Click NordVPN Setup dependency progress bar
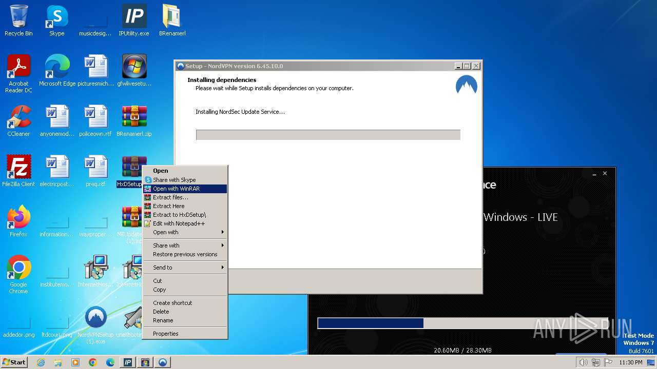 [328, 135]
